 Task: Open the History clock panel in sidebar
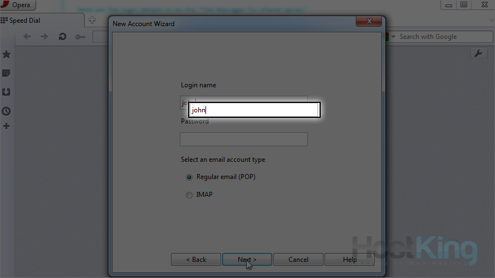coord(6,111)
